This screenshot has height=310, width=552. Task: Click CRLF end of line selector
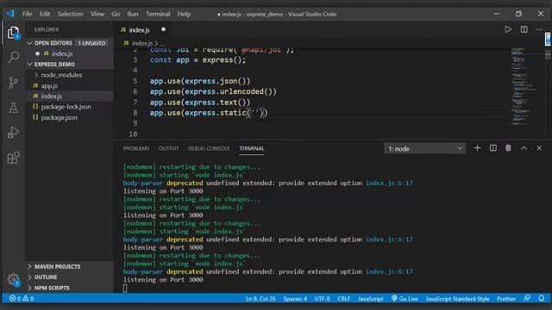tap(343, 299)
